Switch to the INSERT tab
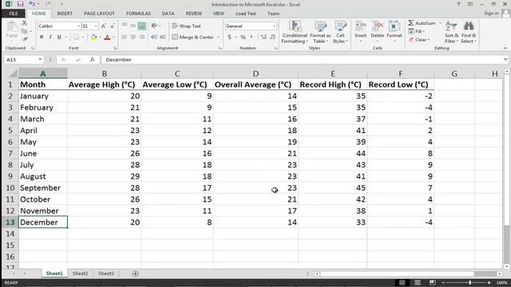The width and height of the screenshot is (511, 287). pos(65,14)
